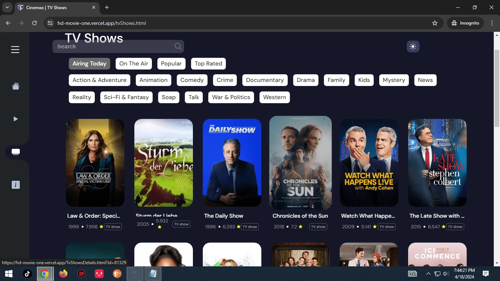Open the Law & Order SVU poster
500x281 pixels.
95,163
